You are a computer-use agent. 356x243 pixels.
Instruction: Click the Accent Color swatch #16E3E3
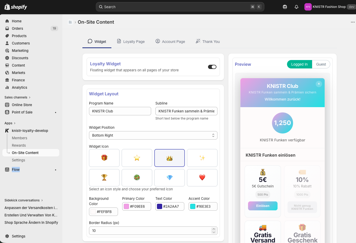193,206
